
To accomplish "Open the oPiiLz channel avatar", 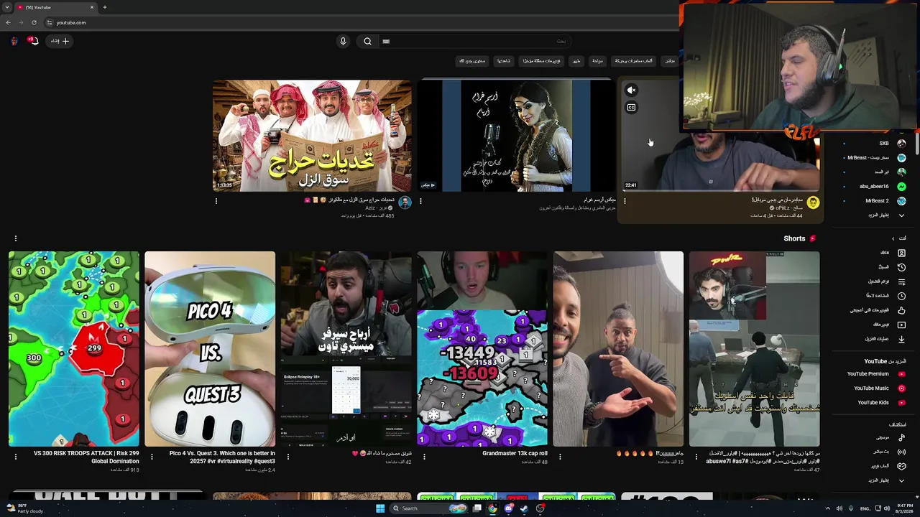I will tap(813, 203).
